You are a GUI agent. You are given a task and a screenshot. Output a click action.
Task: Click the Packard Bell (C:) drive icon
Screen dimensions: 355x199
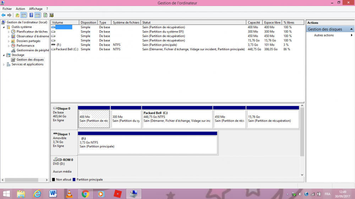(x=53, y=49)
